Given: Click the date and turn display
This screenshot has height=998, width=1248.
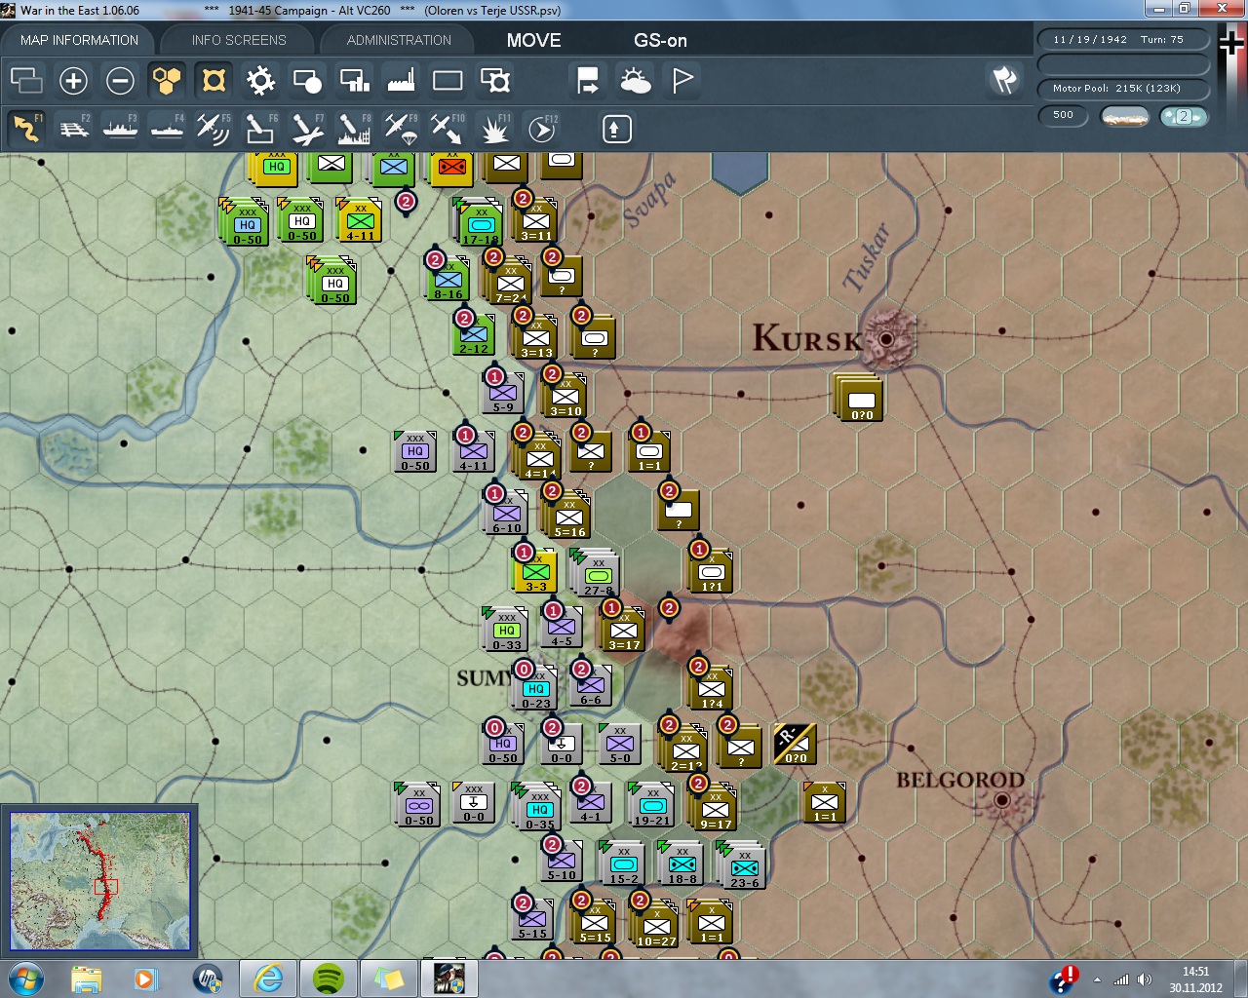Looking at the screenshot, I should pyautogui.click(x=1123, y=40).
